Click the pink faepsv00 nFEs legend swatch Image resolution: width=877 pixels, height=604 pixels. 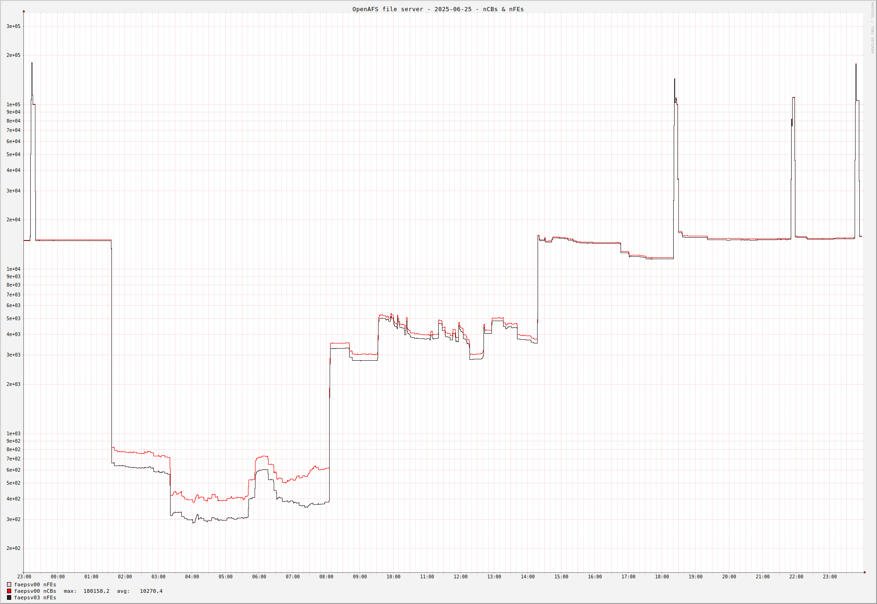pyautogui.click(x=9, y=584)
